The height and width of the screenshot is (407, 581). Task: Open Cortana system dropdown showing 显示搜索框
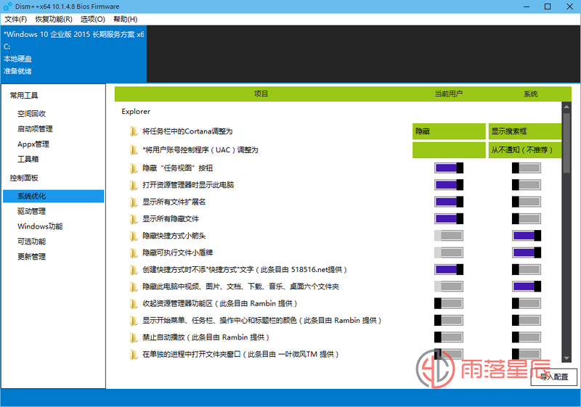[x=525, y=131]
